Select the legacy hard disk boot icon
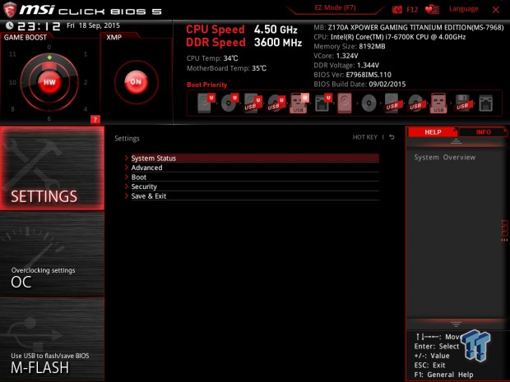 click(x=345, y=104)
